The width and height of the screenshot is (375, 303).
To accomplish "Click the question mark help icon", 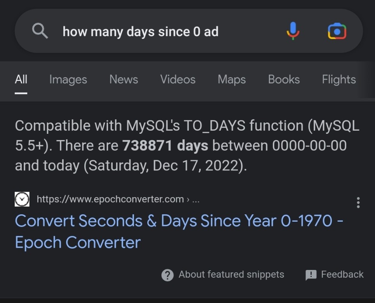I will pyautogui.click(x=167, y=275).
